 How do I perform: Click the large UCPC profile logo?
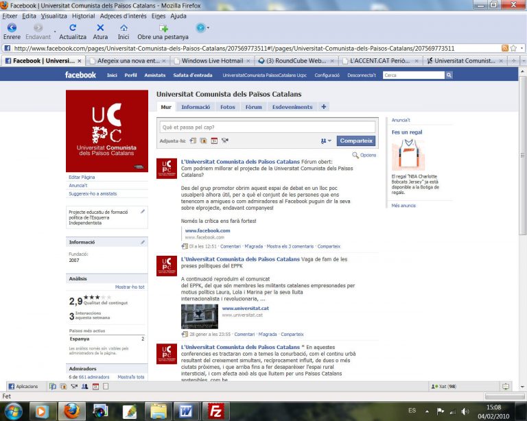click(x=107, y=131)
